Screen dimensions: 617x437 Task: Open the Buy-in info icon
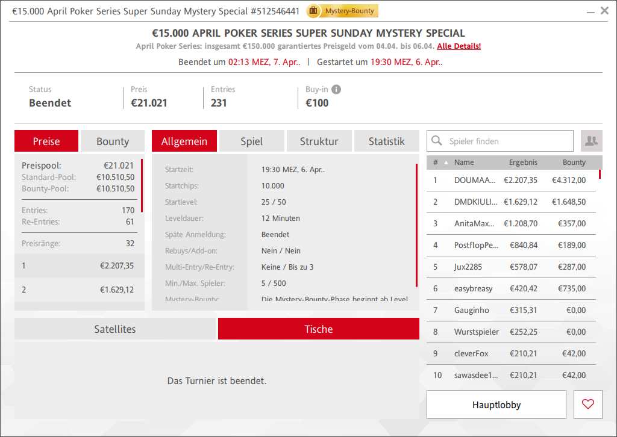click(336, 90)
